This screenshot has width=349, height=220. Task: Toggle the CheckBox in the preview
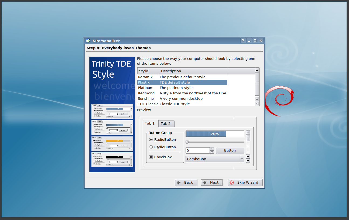[x=151, y=157]
